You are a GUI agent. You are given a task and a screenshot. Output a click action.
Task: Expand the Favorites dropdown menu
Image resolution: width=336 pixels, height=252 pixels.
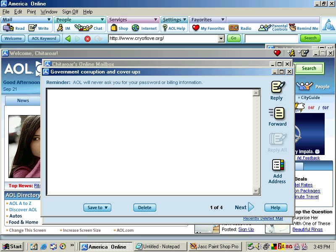223,20
